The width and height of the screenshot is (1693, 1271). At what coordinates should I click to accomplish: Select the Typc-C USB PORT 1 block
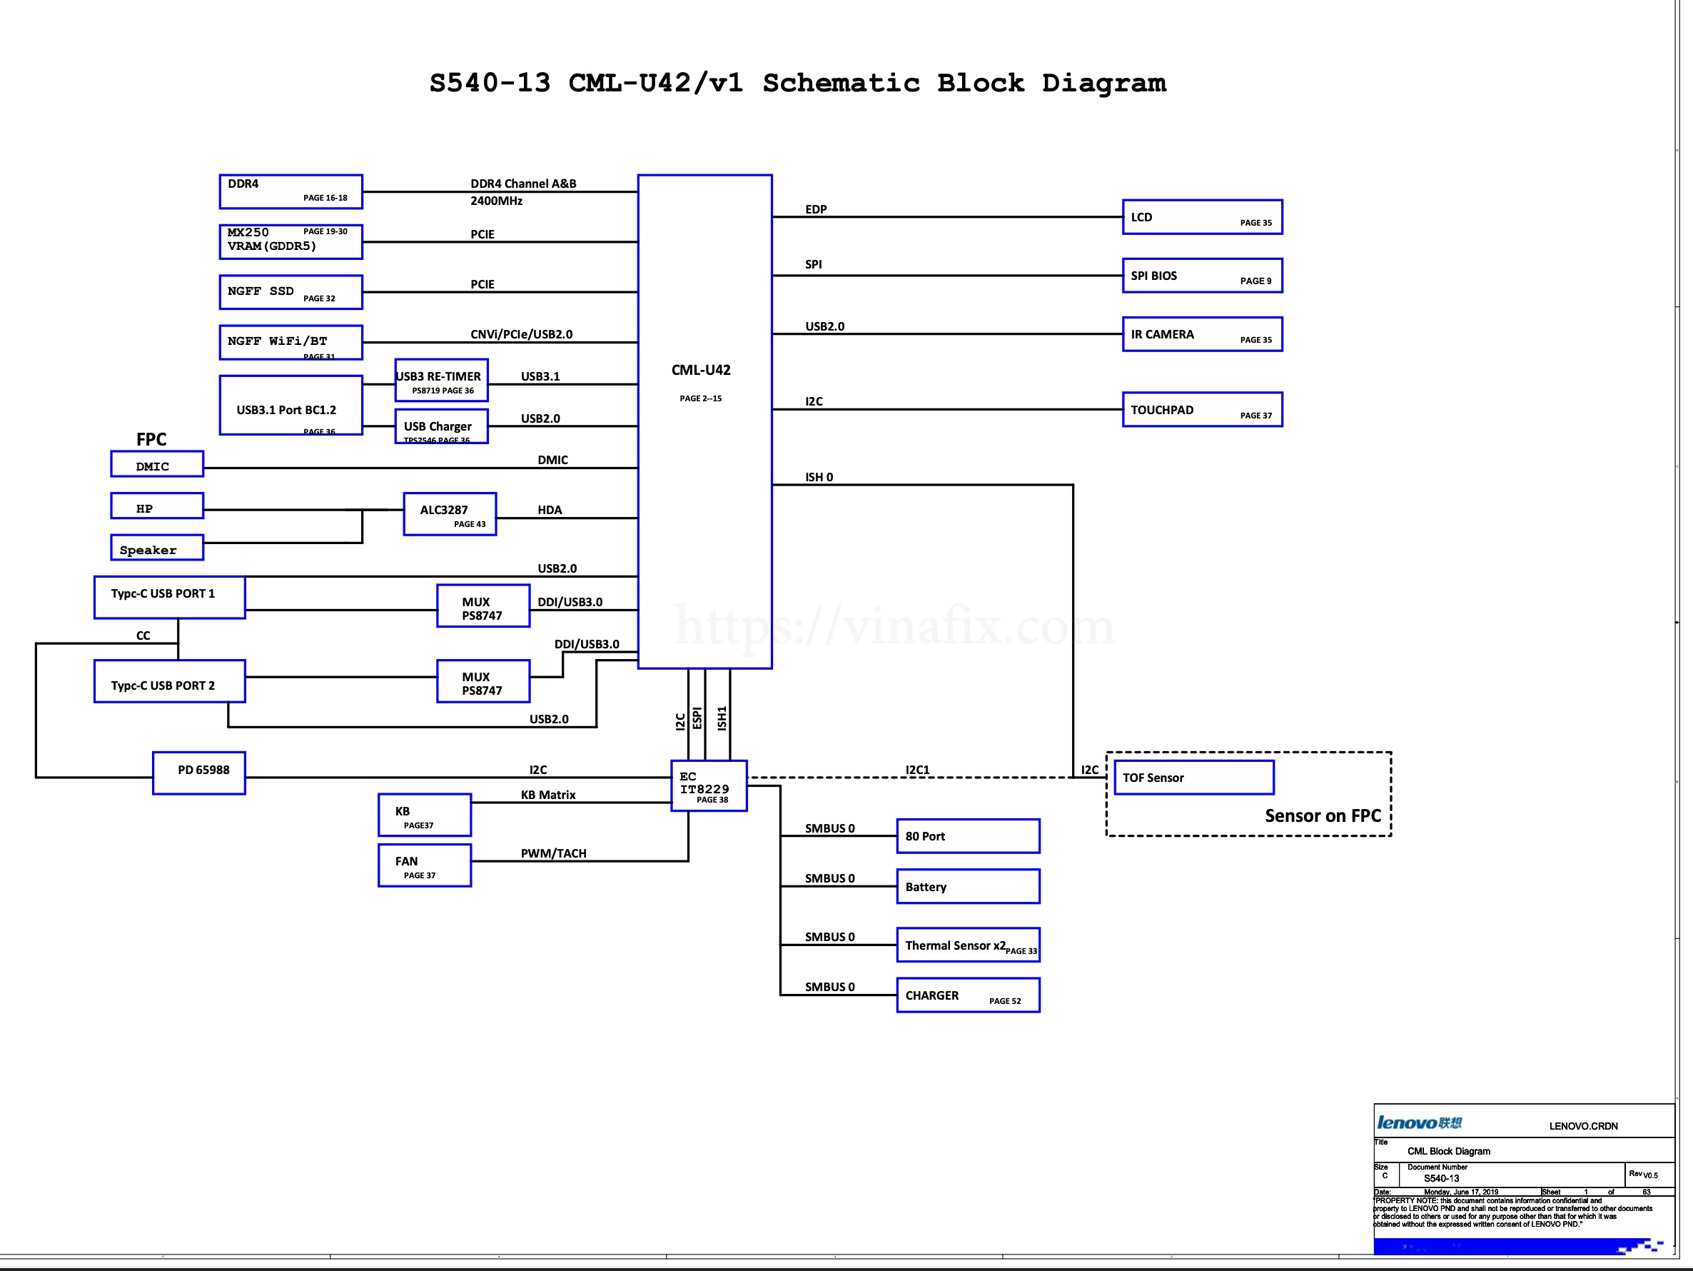tap(170, 597)
